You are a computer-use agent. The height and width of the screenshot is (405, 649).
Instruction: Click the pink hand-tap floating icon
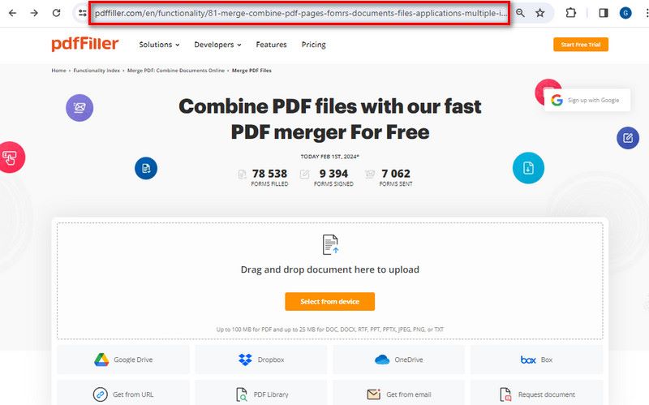pos(11,157)
